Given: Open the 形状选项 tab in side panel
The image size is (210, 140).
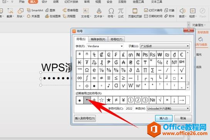Looking at the screenshot, I should (203, 32).
